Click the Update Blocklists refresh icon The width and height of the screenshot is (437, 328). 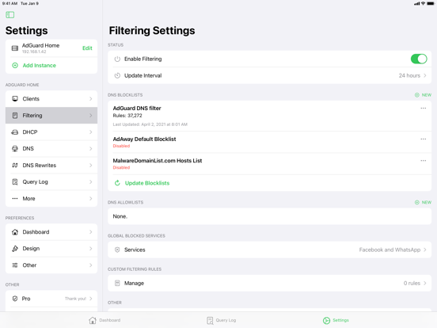pos(117,183)
